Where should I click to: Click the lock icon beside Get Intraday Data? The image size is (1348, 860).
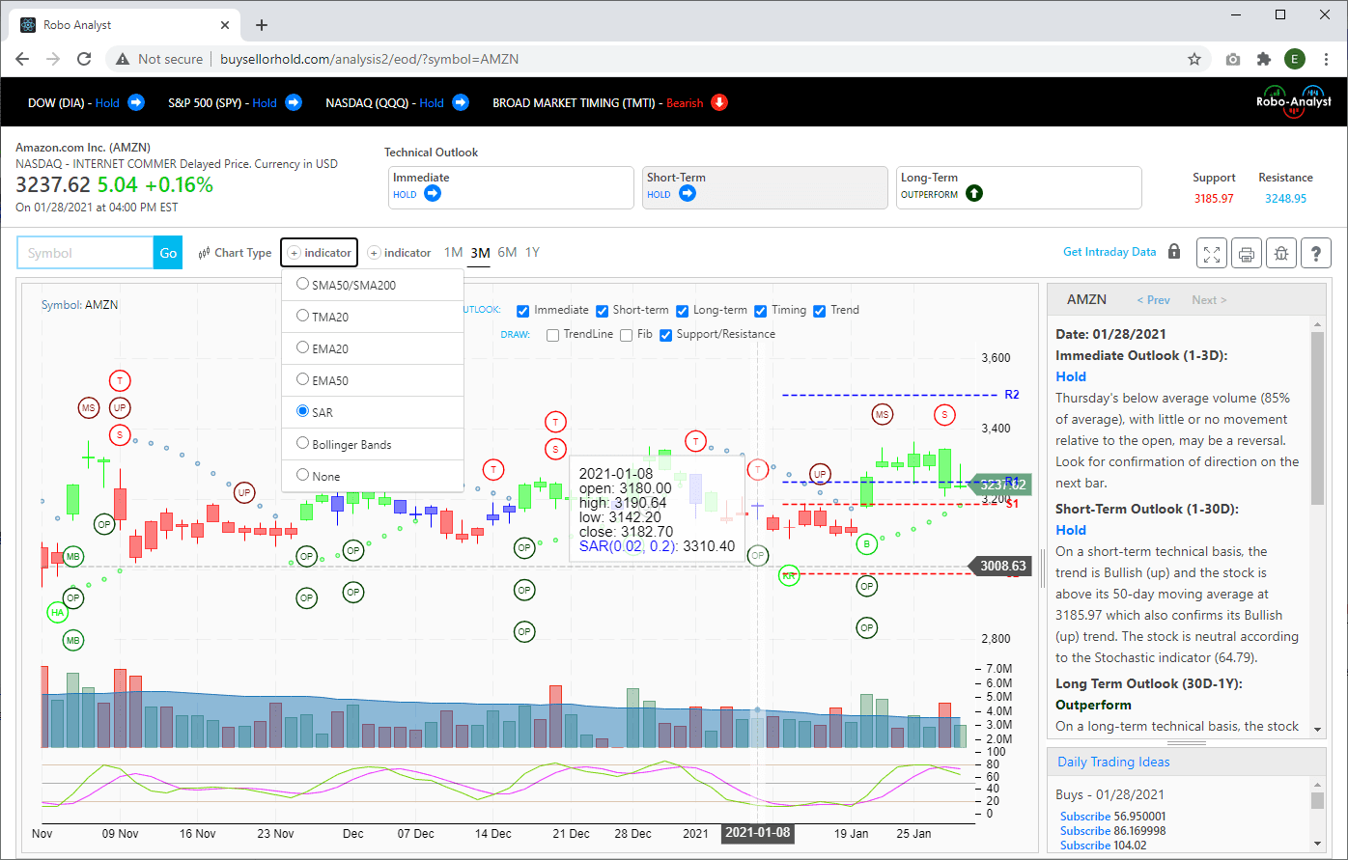(1174, 252)
